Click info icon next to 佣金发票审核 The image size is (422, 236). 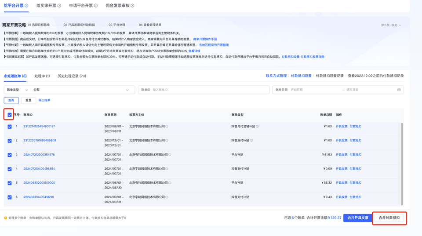(133, 6)
